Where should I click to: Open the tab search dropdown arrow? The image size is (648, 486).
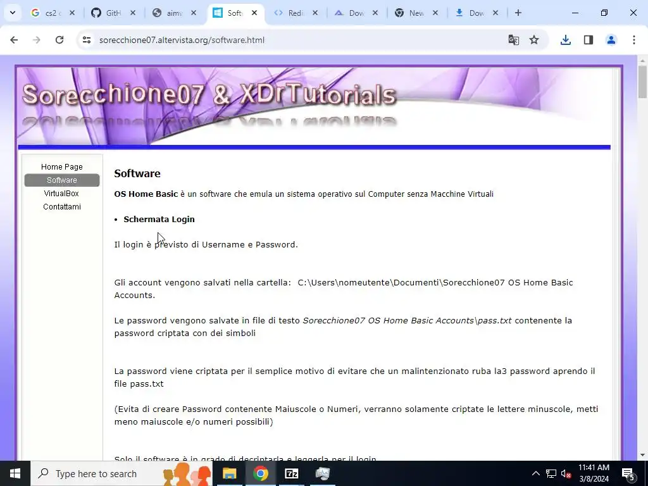13,13
